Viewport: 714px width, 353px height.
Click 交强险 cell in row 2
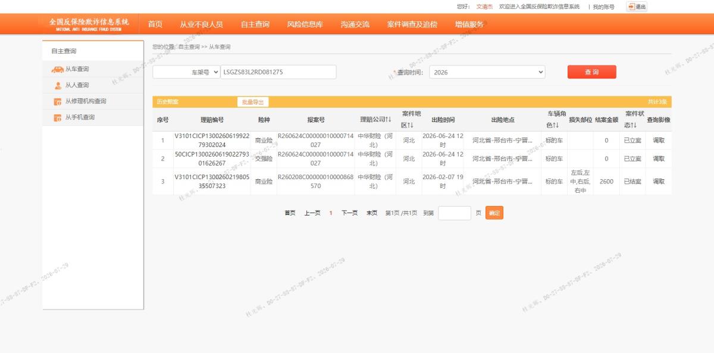click(264, 159)
